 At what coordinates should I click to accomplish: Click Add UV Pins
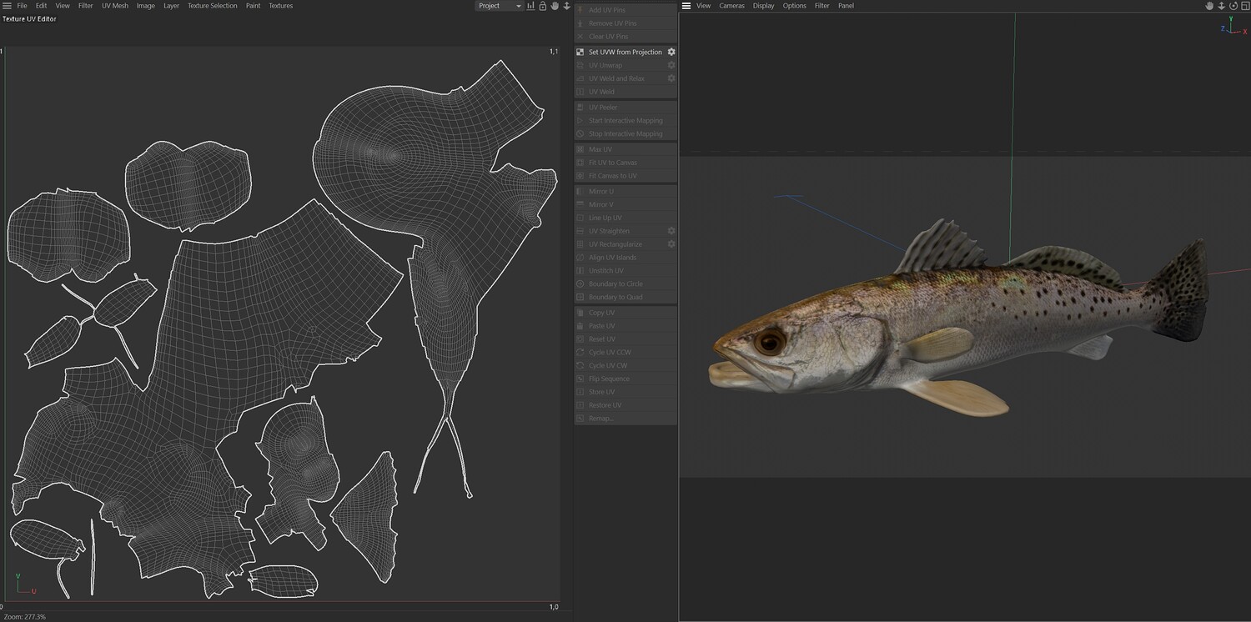click(x=625, y=10)
